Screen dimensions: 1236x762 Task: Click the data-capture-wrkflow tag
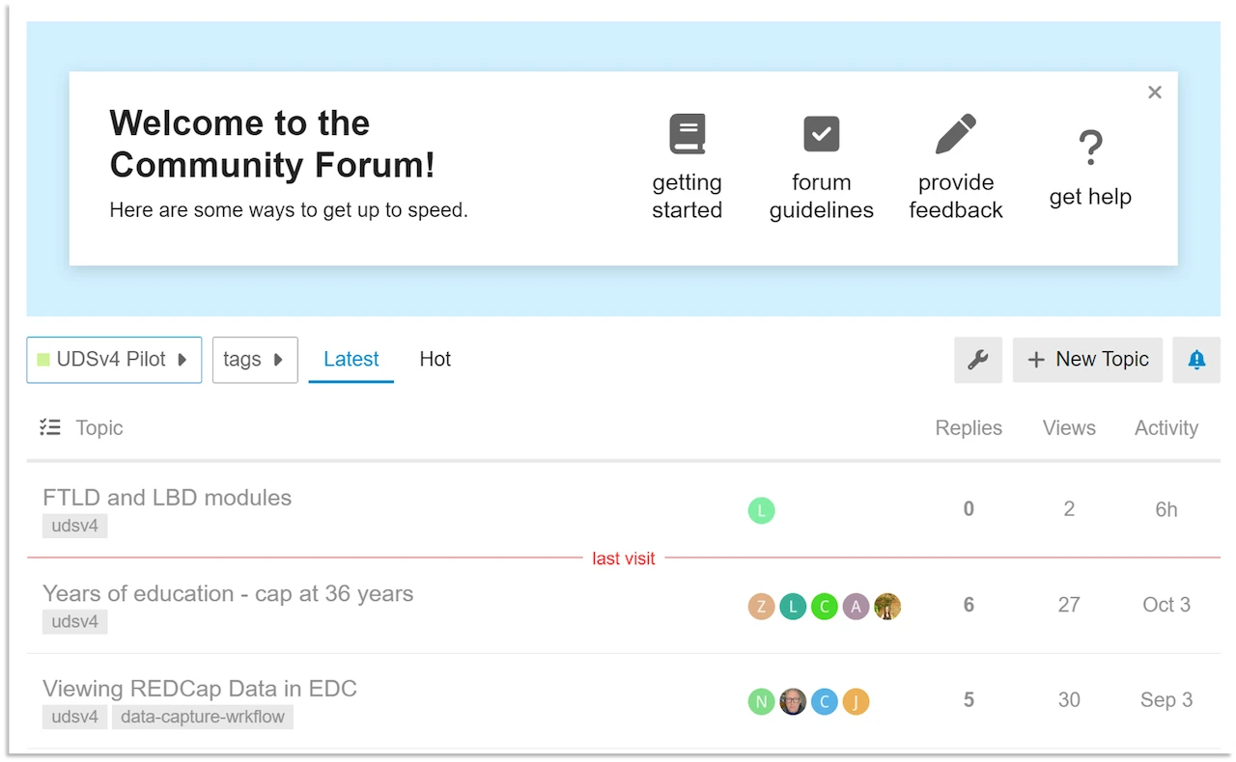click(x=203, y=717)
